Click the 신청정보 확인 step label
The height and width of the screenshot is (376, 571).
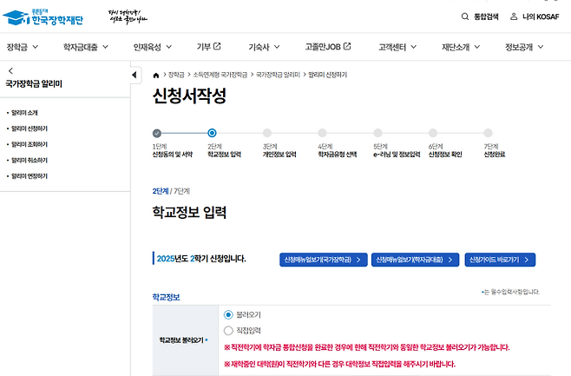(445, 155)
